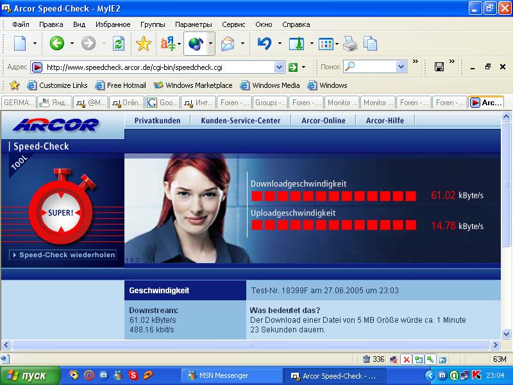Open the New page dropdown arrow
The height and width of the screenshot is (385, 513).
coord(35,43)
